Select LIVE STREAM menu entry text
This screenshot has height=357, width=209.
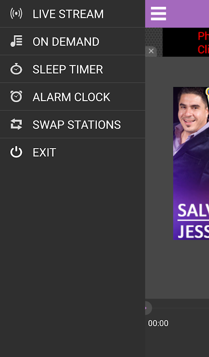(68, 14)
